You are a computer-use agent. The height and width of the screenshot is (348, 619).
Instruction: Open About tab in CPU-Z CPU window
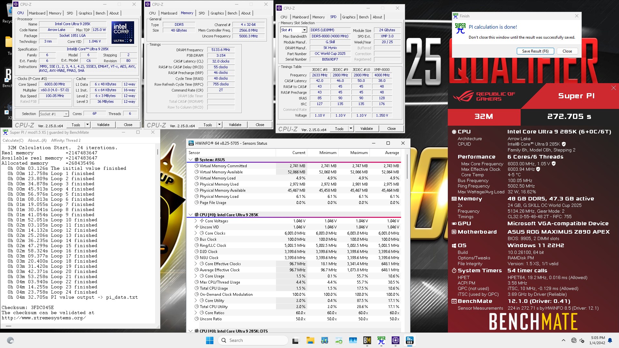pyautogui.click(x=114, y=13)
